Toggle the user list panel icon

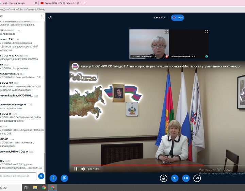click(x=50, y=17)
